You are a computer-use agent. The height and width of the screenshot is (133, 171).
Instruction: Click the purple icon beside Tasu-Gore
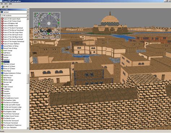click(2, 96)
